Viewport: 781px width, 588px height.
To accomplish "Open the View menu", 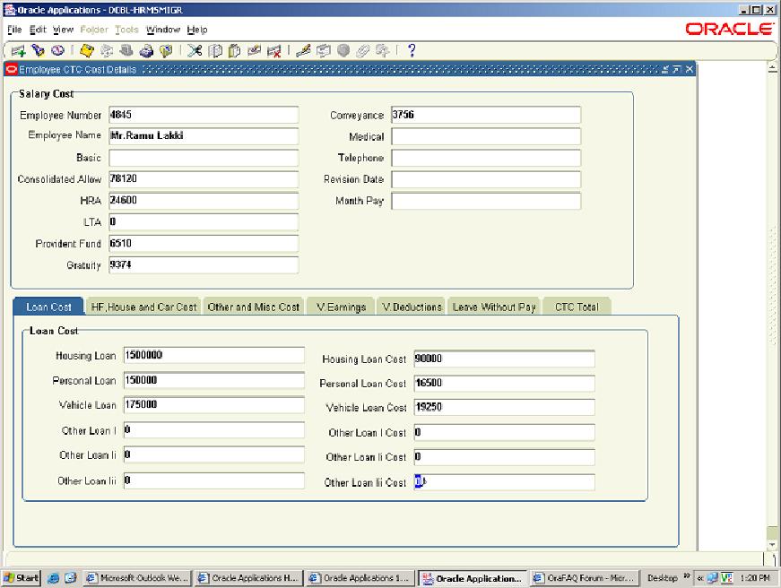I will [63, 30].
